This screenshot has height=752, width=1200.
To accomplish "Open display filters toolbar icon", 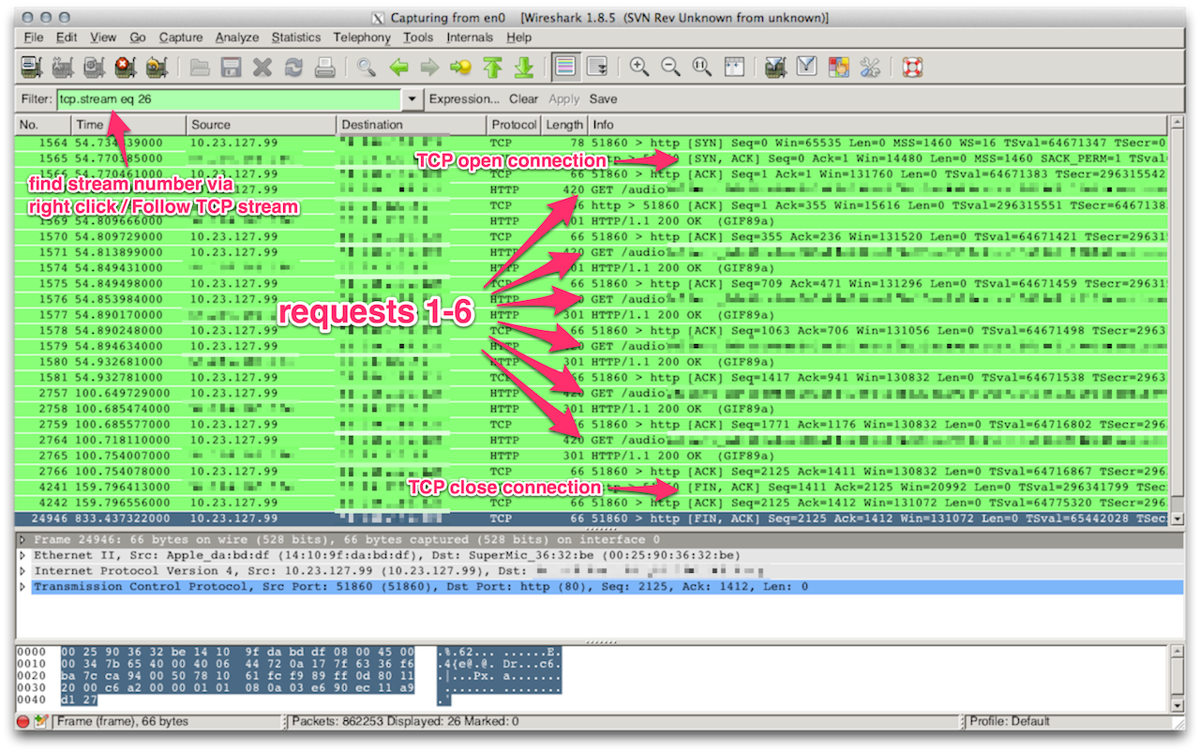I will tap(806, 67).
